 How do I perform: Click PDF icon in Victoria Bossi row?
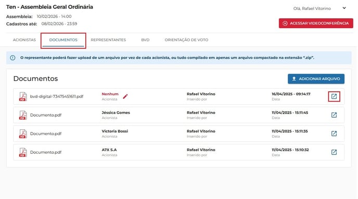tap(22, 134)
